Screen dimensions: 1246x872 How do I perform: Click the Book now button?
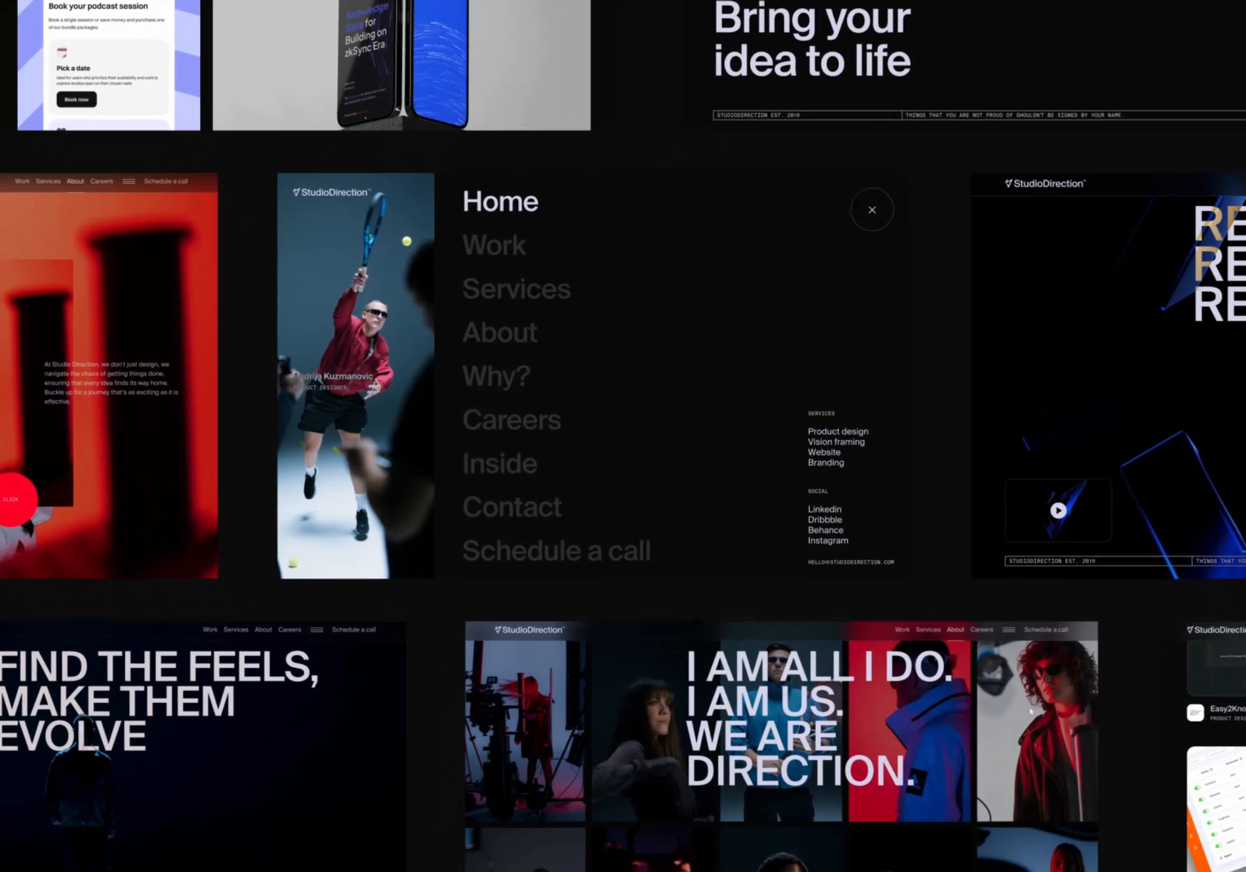coord(75,99)
